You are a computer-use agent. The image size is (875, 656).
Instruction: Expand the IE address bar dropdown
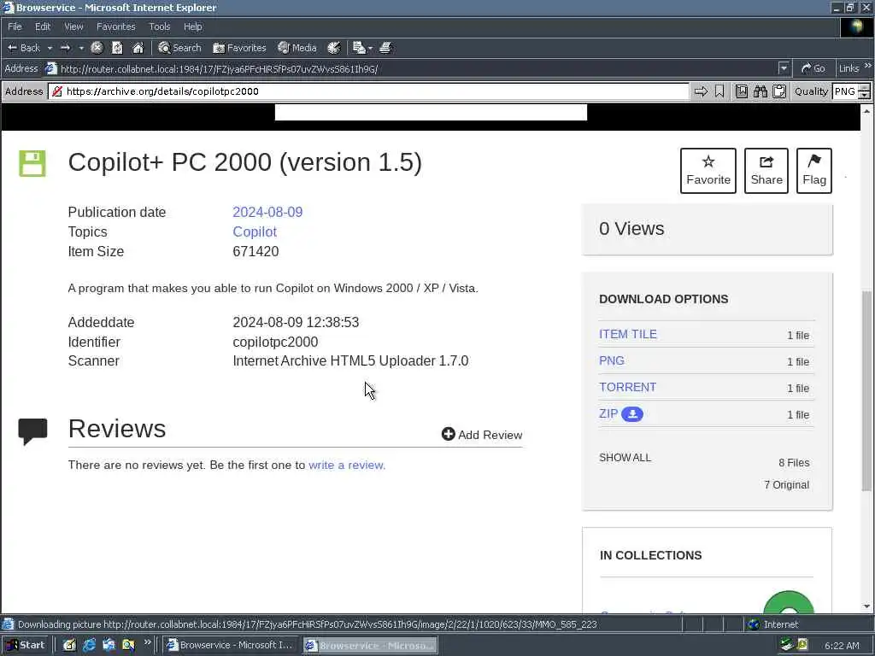[x=784, y=68]
